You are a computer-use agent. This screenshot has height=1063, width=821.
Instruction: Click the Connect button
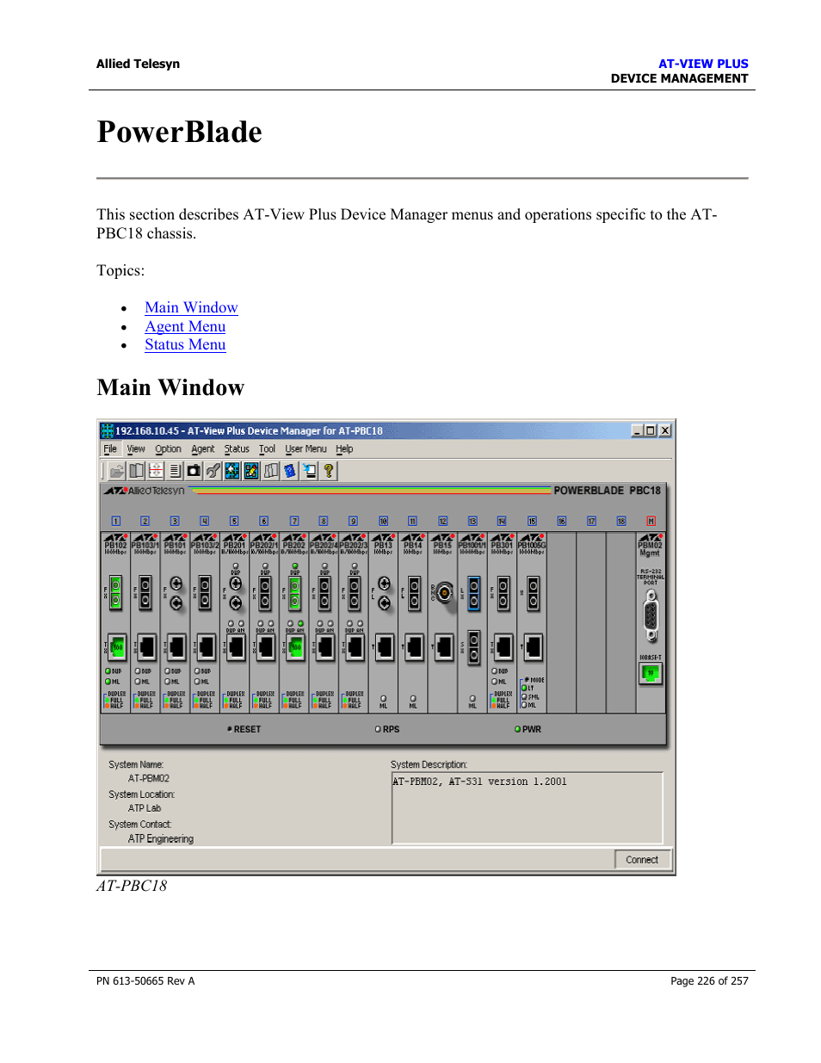click(642, 860)
